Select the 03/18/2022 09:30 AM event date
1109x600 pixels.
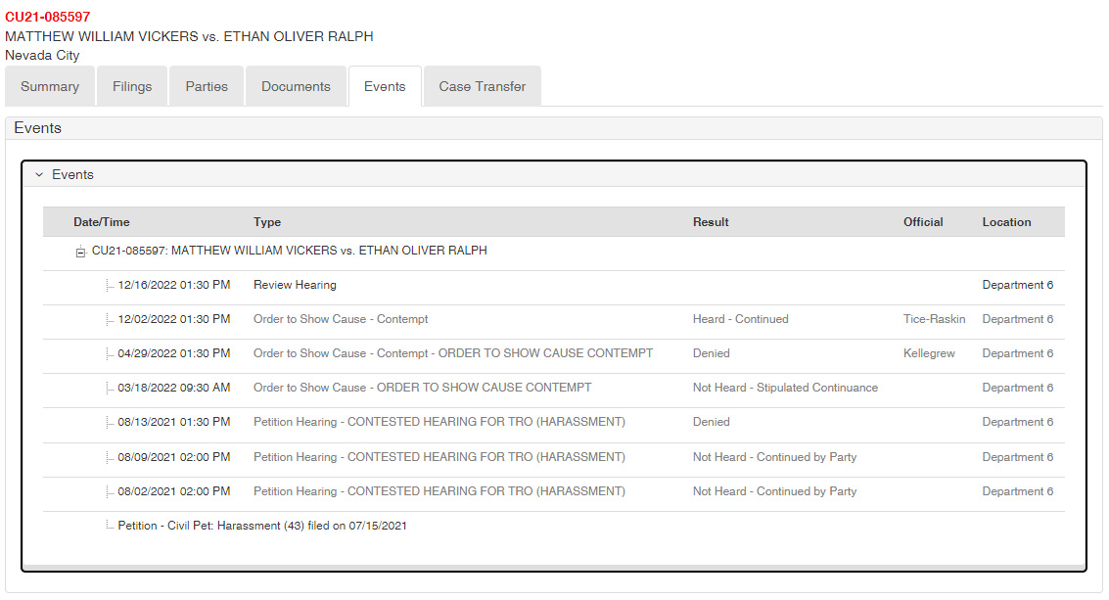click(x=174, y=388)
